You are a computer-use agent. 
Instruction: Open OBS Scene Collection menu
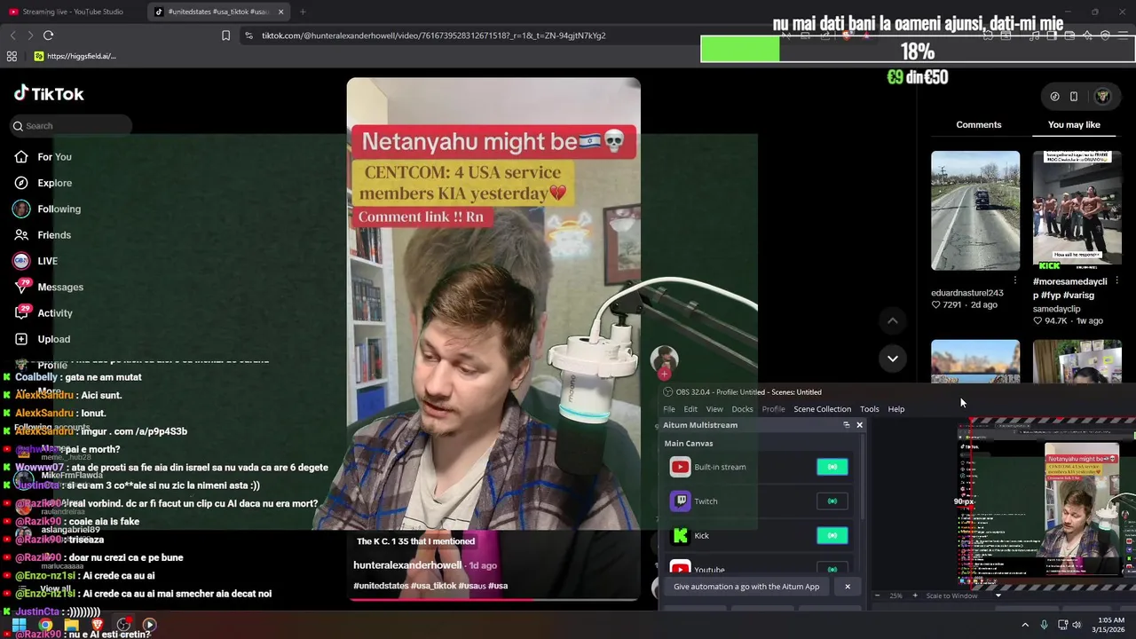[822, 409]
